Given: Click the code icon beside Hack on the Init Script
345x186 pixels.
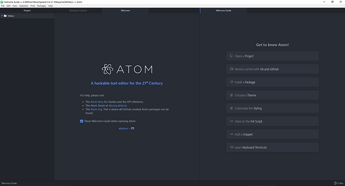Looking at the screenshot, I should pyautogui.click(x=231, y=121).
